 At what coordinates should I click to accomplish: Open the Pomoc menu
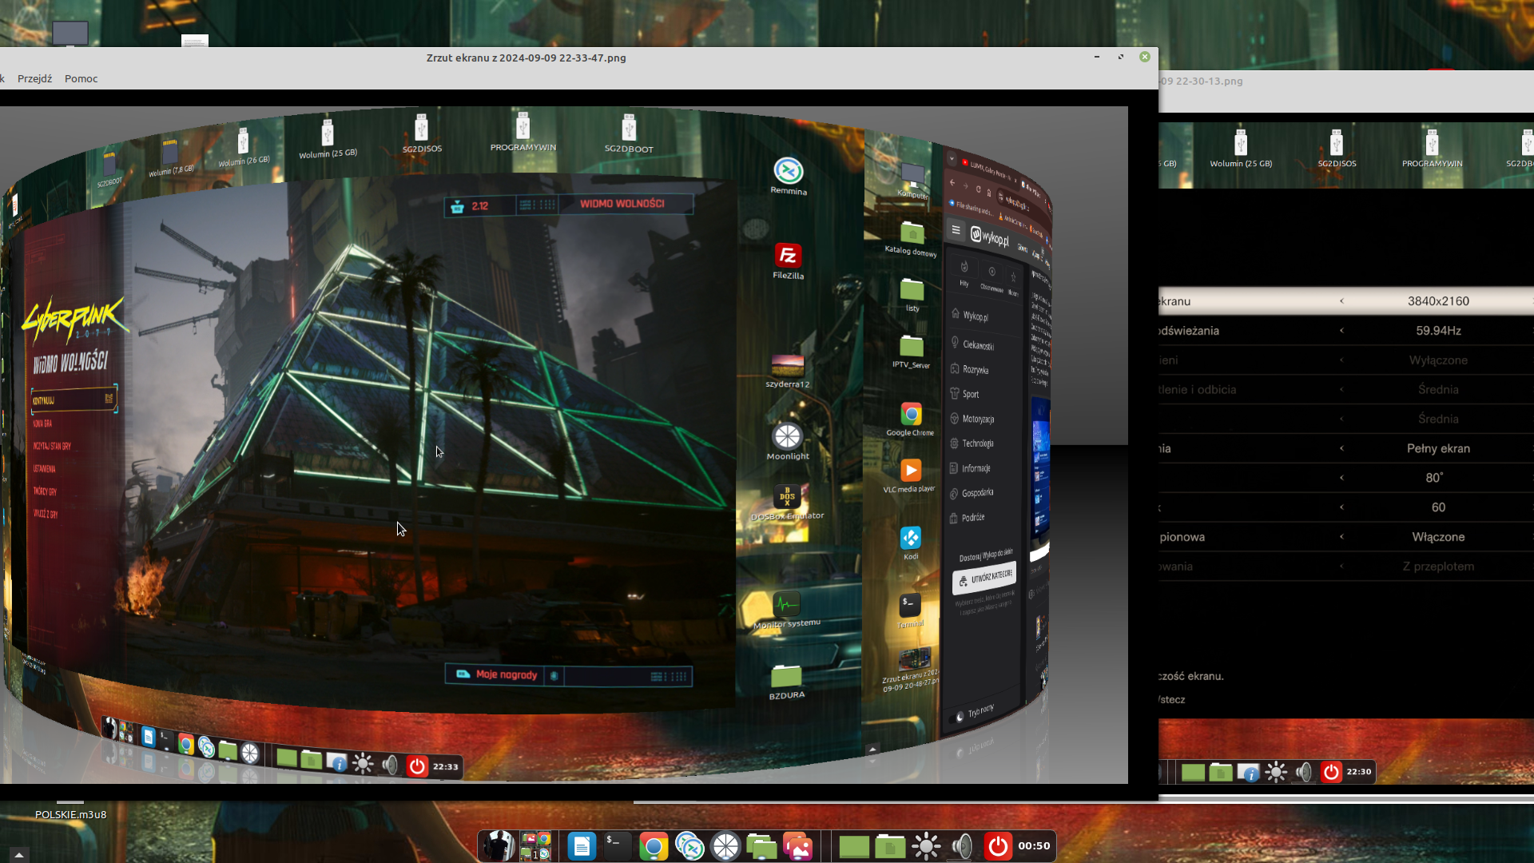[81, 78]
